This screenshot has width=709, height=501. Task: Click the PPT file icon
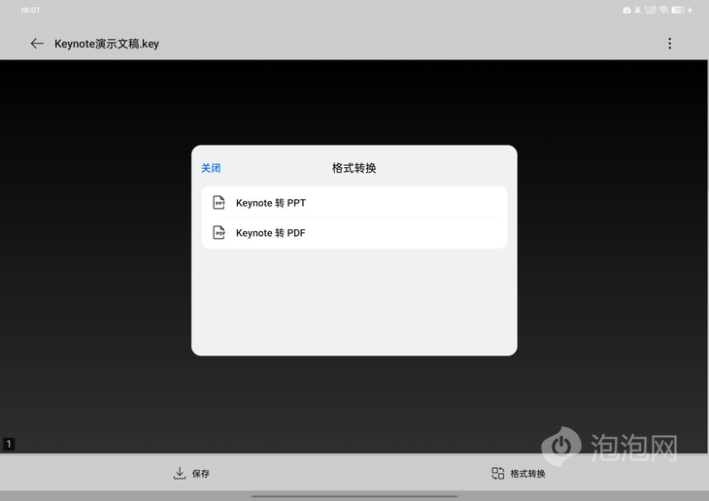point(219,203)
